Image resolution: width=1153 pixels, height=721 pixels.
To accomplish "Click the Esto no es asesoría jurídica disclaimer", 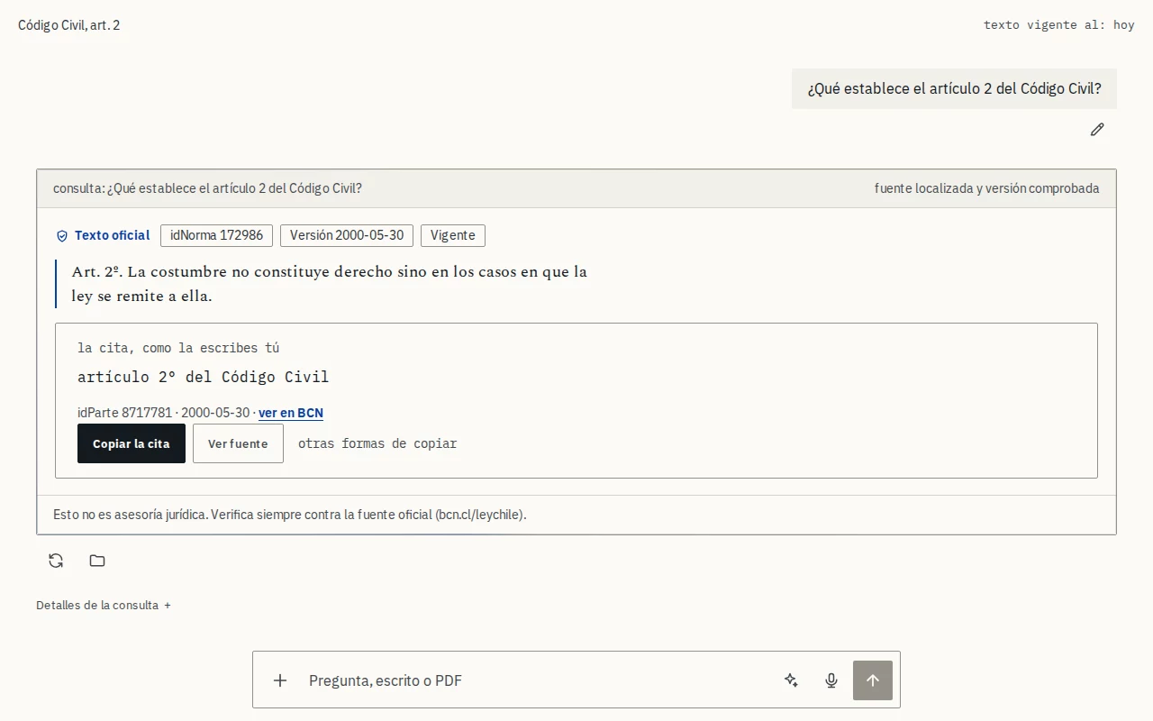I will pos(290,515).
